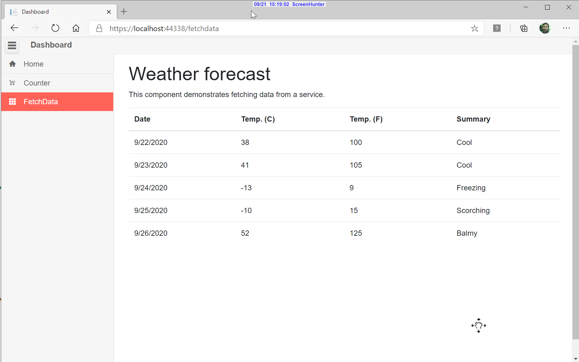Click the Scorching summary cell
Viewport: 579px width, 362px height.
(473, 211)
